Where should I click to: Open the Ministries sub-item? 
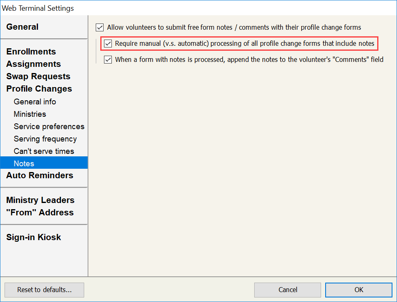pyautogui.click(x=30, y=114)
